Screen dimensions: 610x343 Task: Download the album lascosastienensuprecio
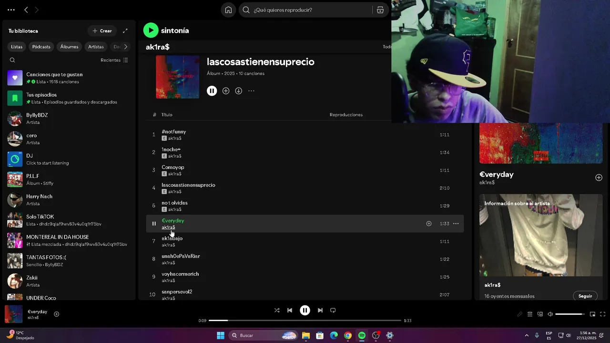[239, 91]
